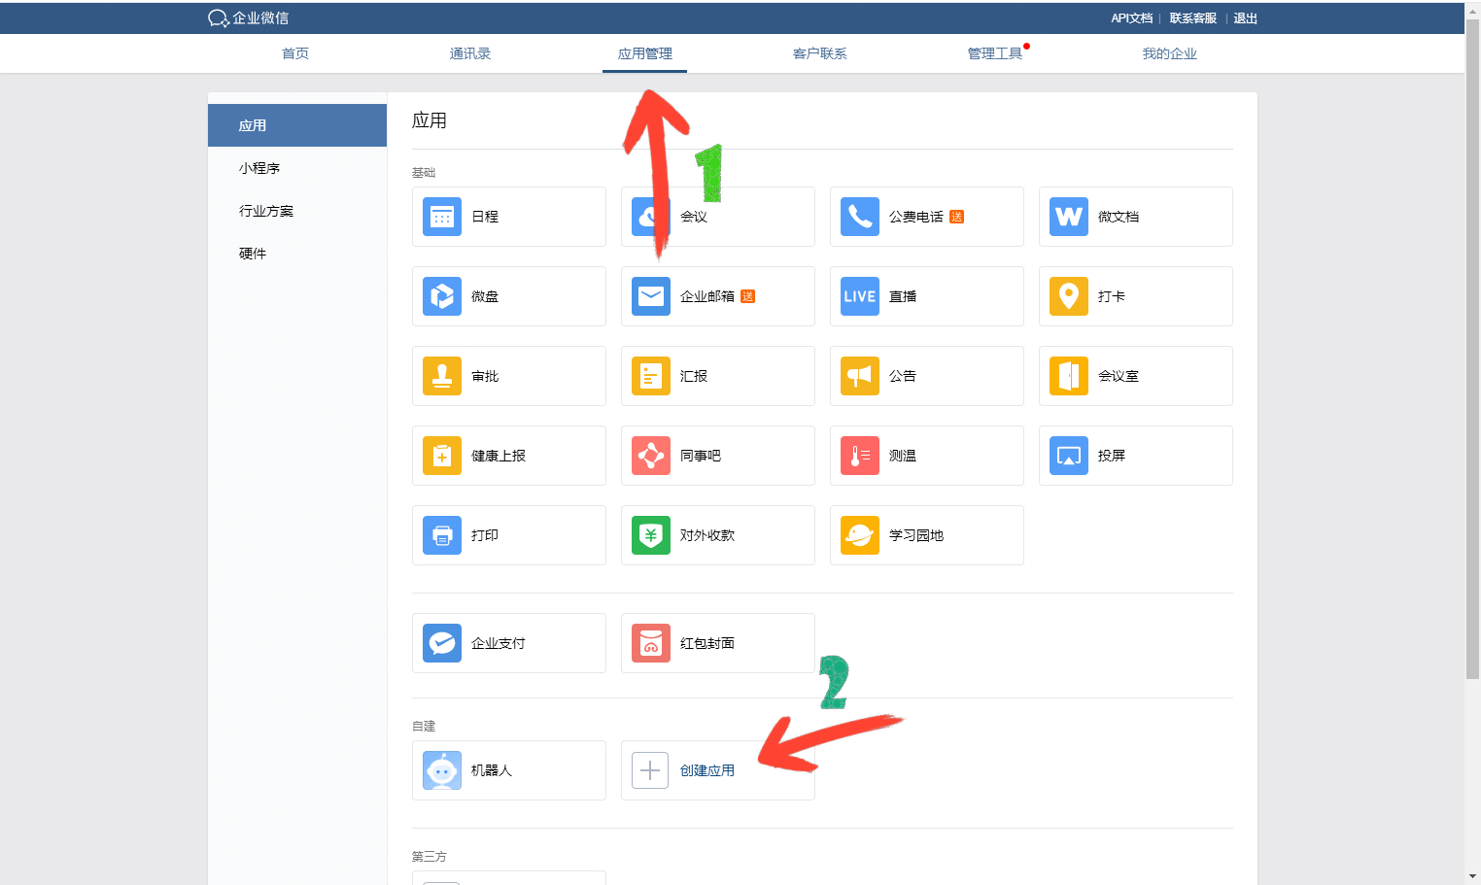Viewport: 1481px width, 885px height.
Task: Open the 客户联系 tab
Action: pos(820,53)
